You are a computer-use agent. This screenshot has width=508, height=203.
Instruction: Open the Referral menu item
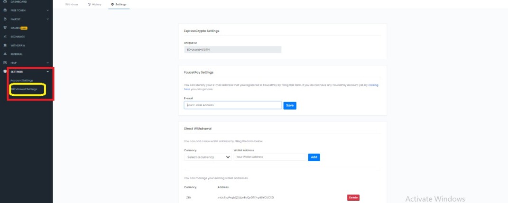(x=17, y=54)
